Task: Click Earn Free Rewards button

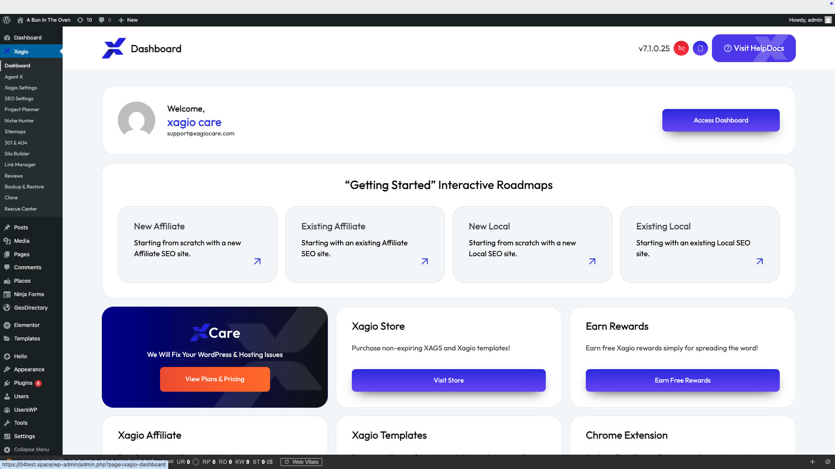Action: click(682, 380)
